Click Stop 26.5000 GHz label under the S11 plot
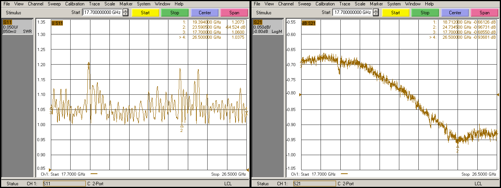Viewport: 501px width, 188px height. click(x=228, y=174)
